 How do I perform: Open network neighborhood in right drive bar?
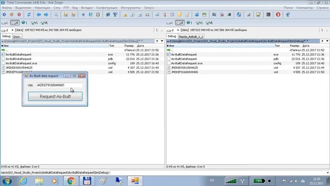189,23
